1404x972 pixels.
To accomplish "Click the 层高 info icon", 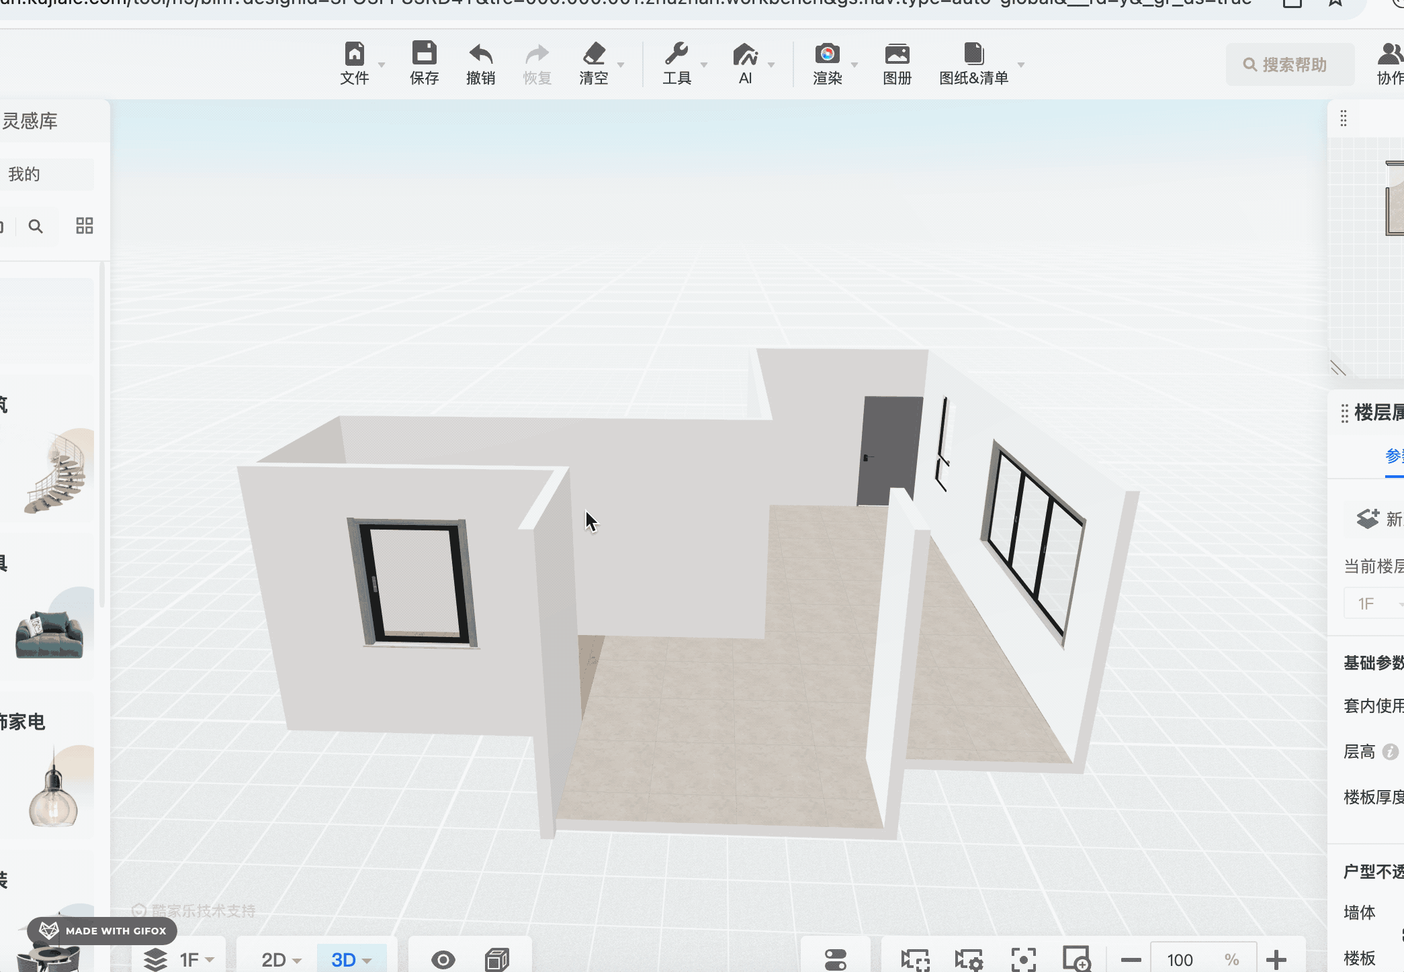I will 1391,752.
